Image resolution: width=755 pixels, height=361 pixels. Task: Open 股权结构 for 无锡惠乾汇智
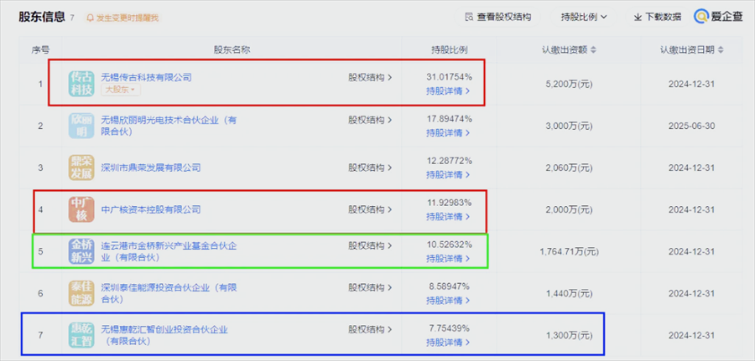click(x=370, y=329)
